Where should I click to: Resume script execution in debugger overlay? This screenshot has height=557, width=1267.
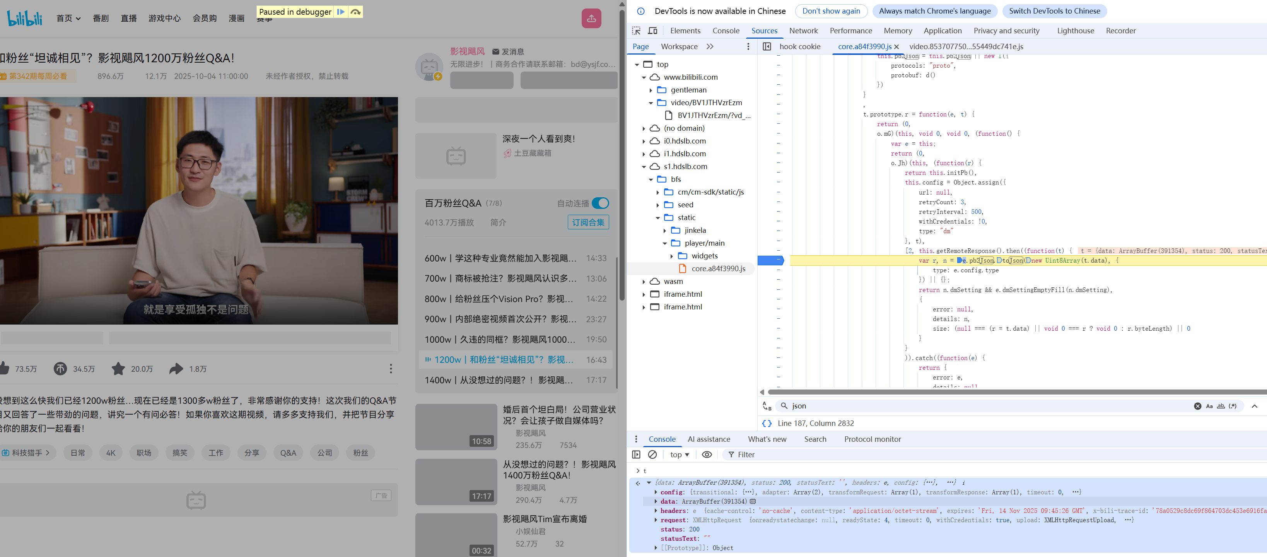[x=340, y=12]
